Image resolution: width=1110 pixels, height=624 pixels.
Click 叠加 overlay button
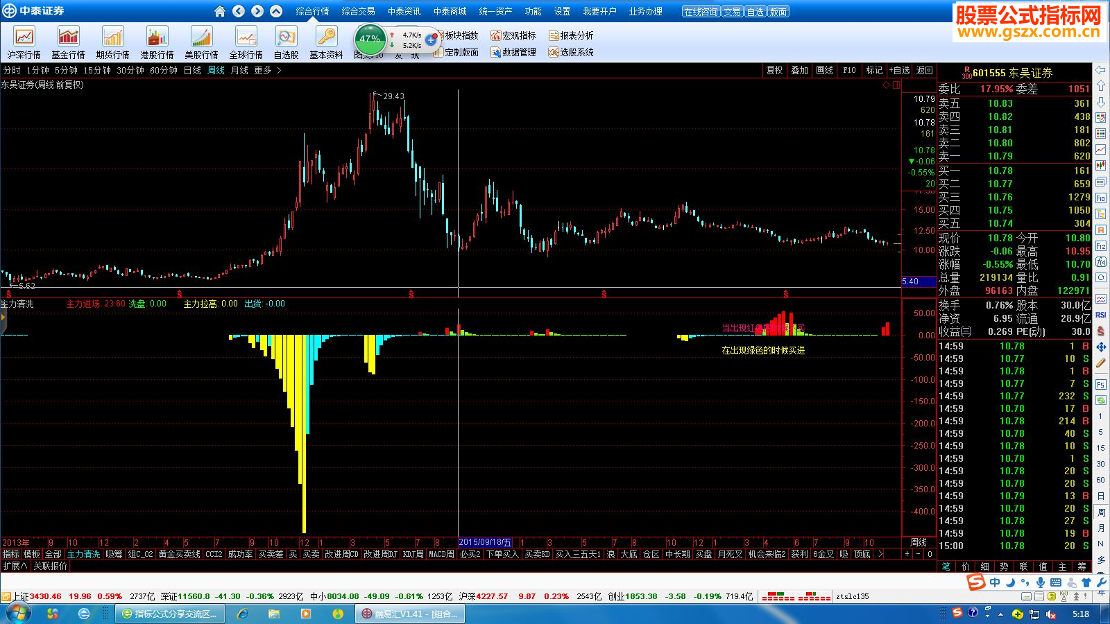click(799, 70)
